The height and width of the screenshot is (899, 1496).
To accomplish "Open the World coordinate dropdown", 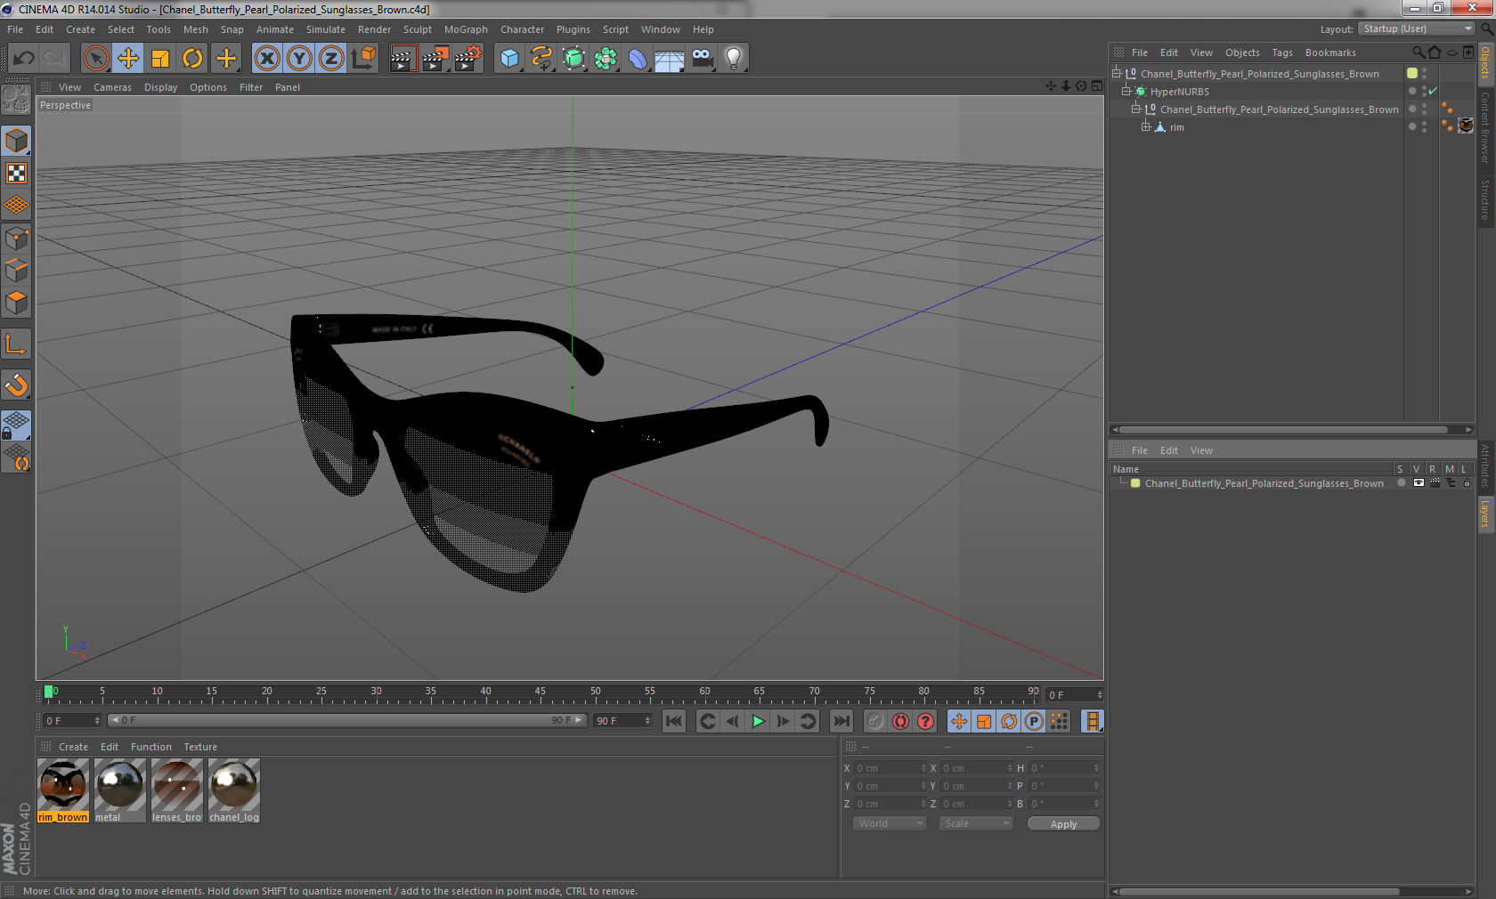I will pos(890,823).
